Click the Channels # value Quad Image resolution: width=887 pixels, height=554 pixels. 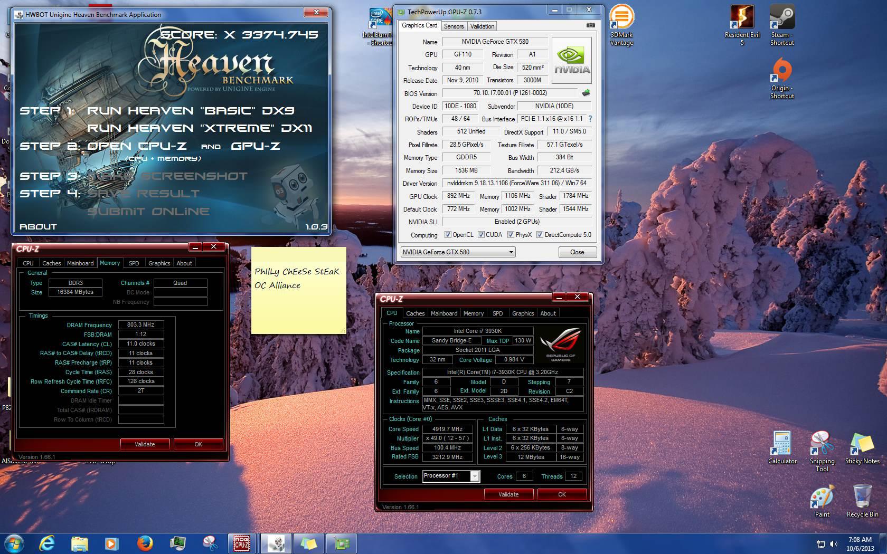tap(180, 283)
